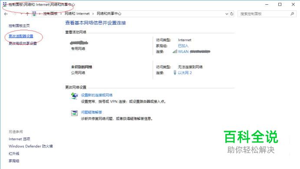Select 网络和共享中心 breadcrumb

coord(109,13)
